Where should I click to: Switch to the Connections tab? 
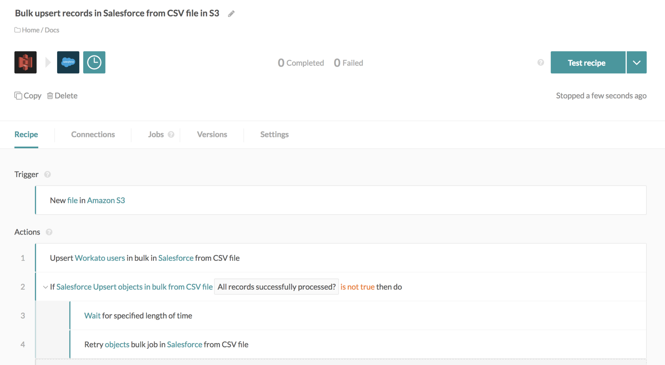(x=93, y=134)
